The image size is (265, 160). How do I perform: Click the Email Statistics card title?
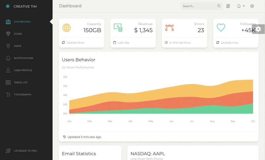click(x=79, y=154)
